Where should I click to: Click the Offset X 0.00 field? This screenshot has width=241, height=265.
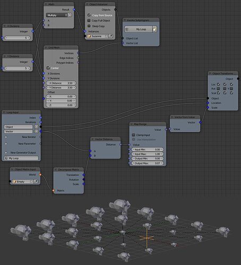click(61, 97)
